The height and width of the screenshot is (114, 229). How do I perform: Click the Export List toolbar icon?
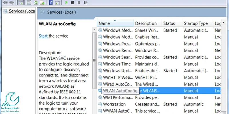coord(42,3)
